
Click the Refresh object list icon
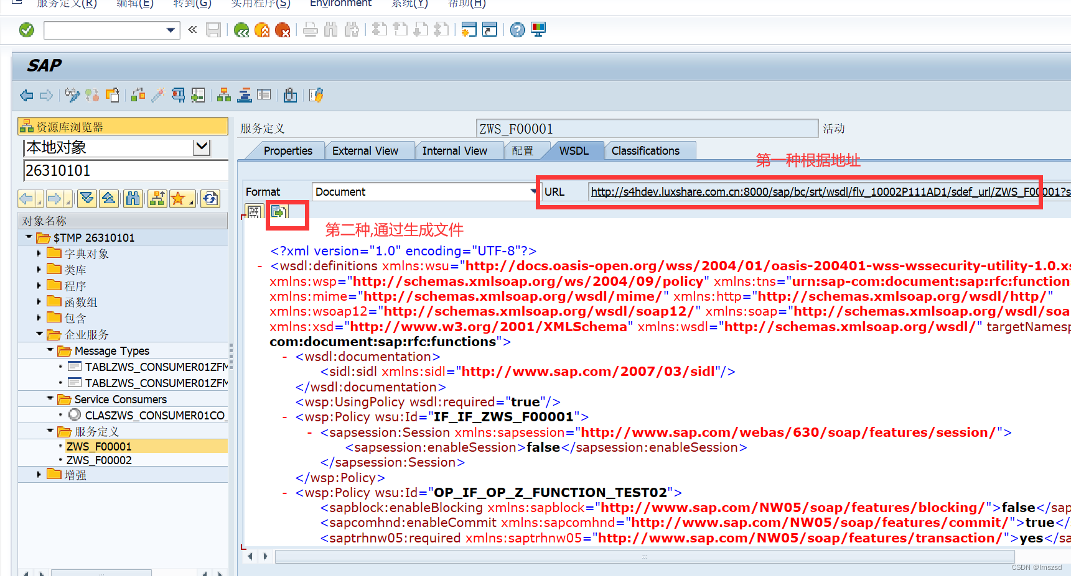[210, 199]
